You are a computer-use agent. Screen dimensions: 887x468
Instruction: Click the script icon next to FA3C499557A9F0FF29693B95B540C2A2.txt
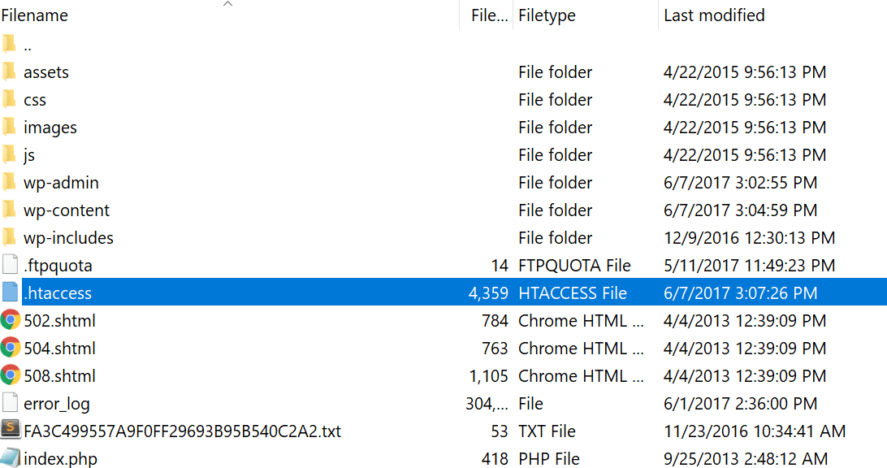pos(11,431)
